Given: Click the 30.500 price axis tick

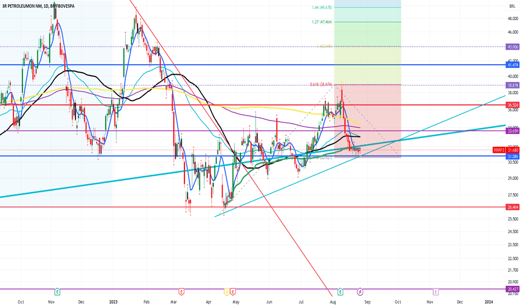Looking at the screenshot, I should [513, 162].
